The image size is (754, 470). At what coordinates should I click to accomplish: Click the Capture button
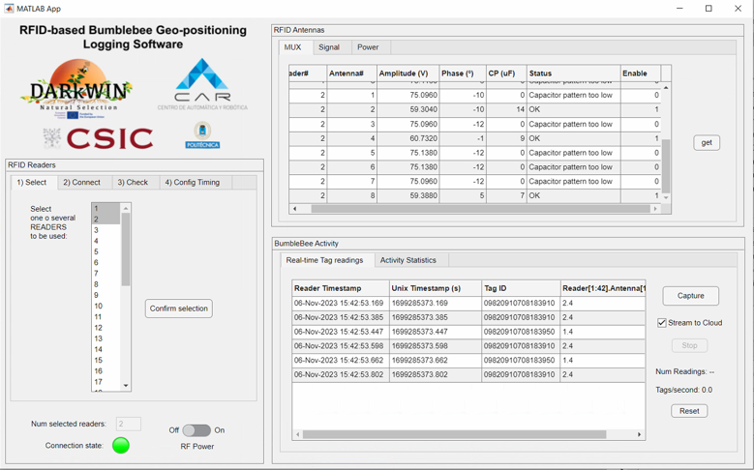click(690, 296)
